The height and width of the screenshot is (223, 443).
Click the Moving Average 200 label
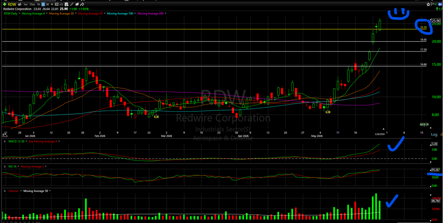(x=151, y=14)
